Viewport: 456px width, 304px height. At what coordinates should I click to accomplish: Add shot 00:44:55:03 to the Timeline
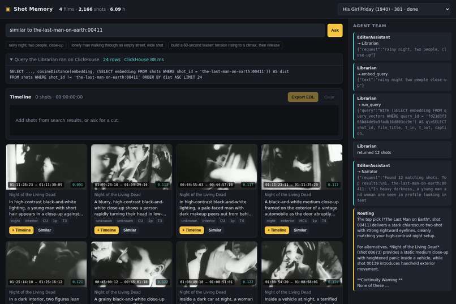tap(192, 230)
